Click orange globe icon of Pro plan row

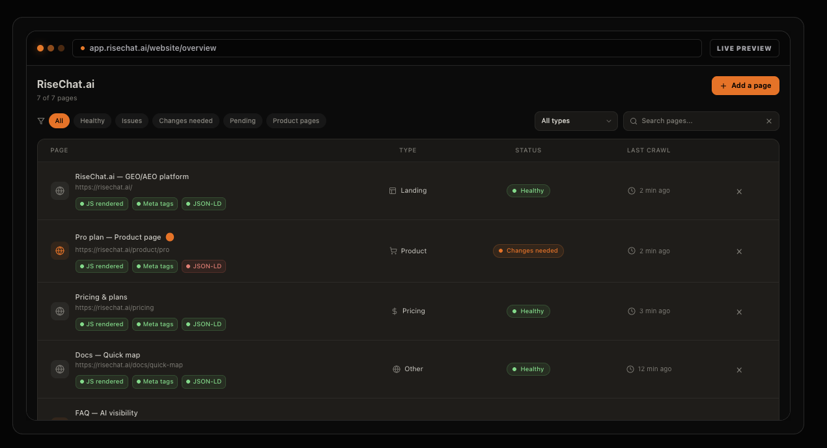tap(60, 251)
